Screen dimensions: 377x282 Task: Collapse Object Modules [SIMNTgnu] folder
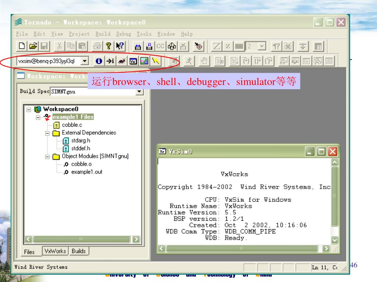coord(47,157)
